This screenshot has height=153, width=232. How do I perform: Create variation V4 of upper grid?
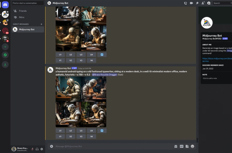coord(91,60)
